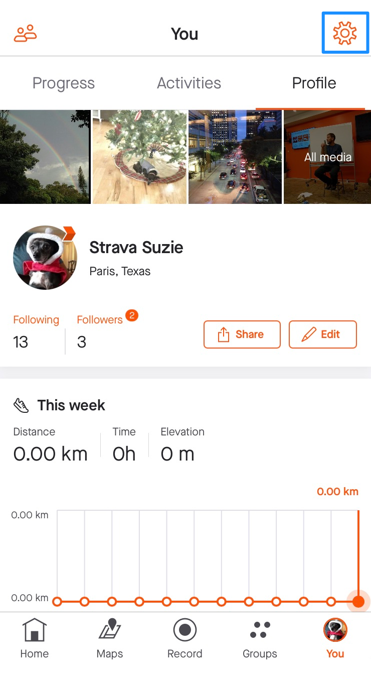This screenshot has width=371, height=680.
Task: Open All media gallery
Action: tap(327, 157)
